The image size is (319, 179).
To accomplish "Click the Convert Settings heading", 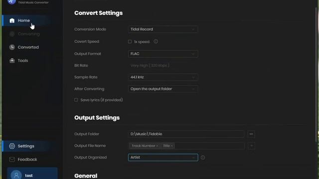I will tap(99, 13).
